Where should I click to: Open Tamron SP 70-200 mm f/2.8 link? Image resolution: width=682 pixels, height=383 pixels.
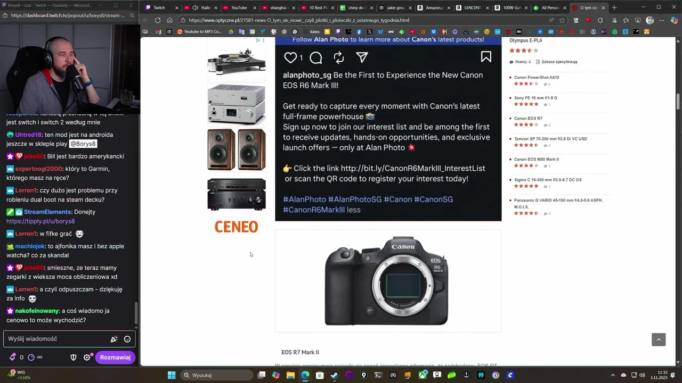550,139
